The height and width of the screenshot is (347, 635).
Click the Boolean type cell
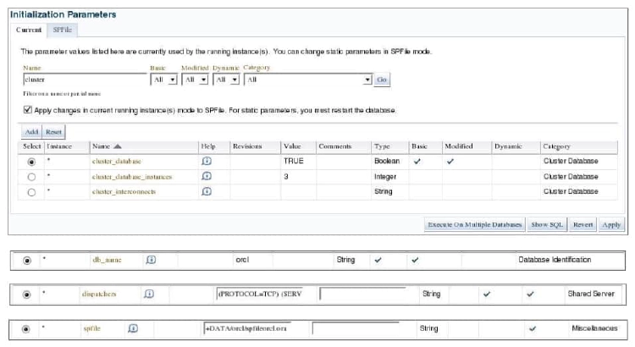point(387,161)
